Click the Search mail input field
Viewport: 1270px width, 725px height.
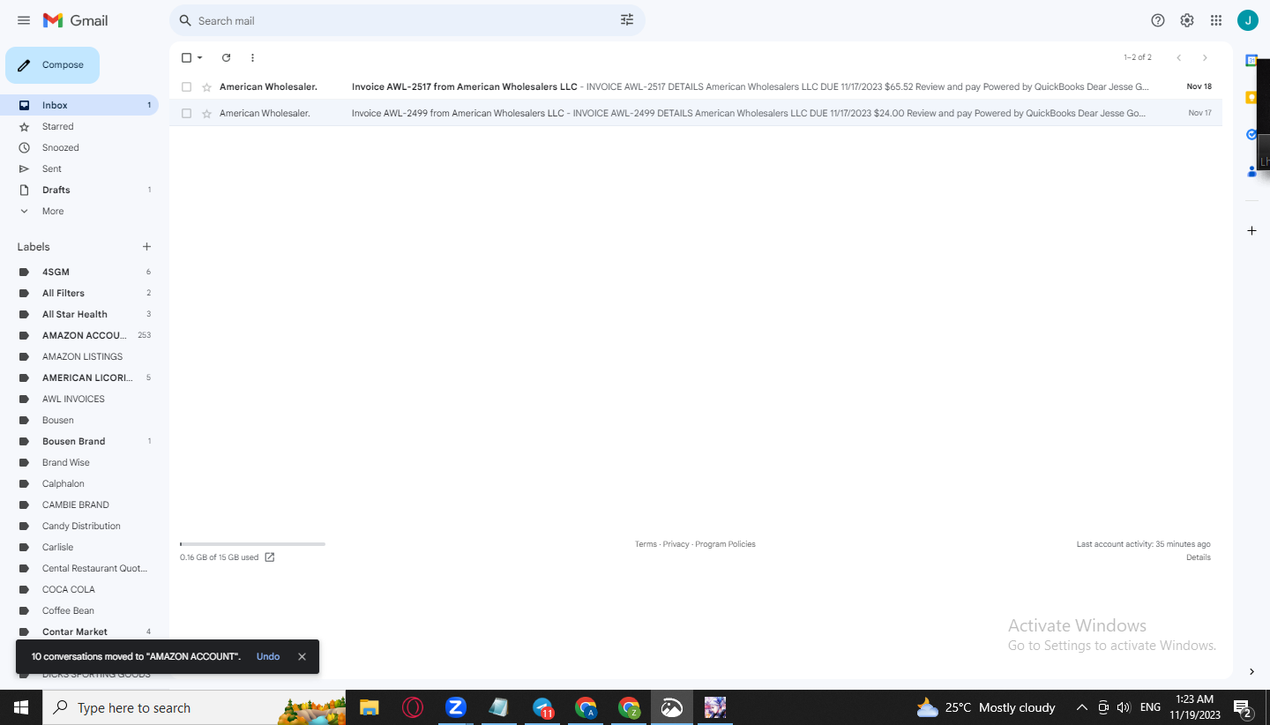coord(406,20)
